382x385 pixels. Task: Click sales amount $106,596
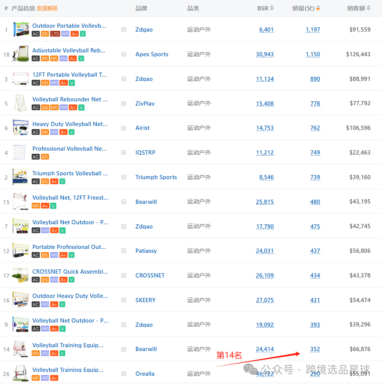coord(358,128)
